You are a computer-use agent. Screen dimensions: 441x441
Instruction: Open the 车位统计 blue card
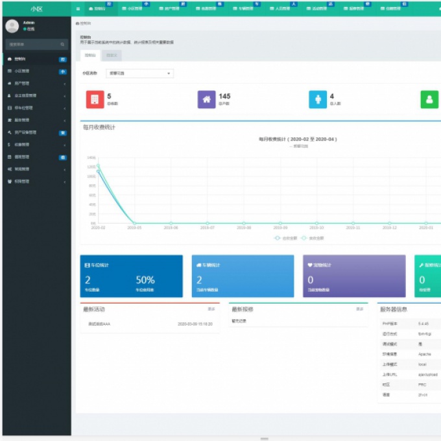click(132, 276)
